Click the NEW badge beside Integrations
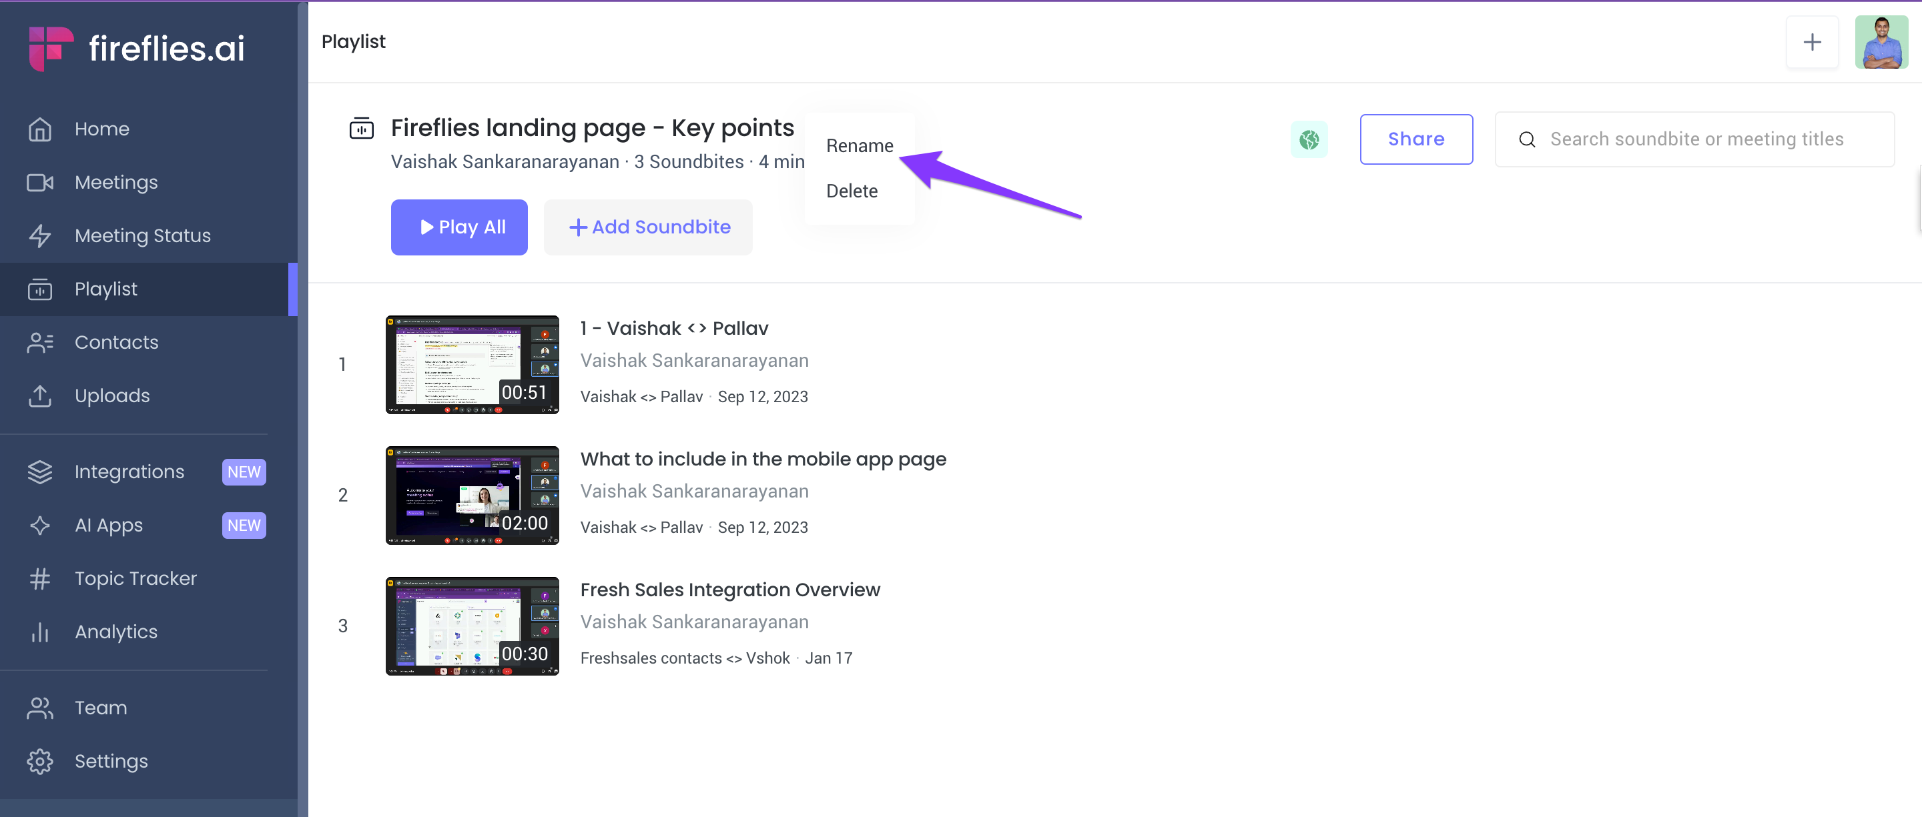 click(x=244, y=472)
